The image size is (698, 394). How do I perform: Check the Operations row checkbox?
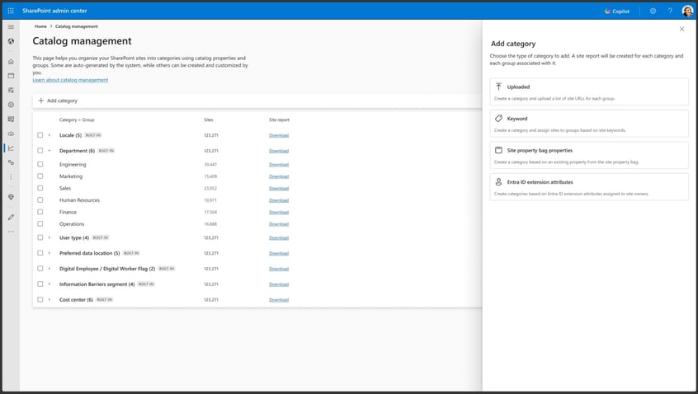pyautogui.click(x=40, y=223)
